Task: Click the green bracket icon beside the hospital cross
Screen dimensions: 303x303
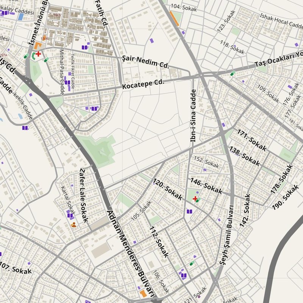Action: click(33, 56)
